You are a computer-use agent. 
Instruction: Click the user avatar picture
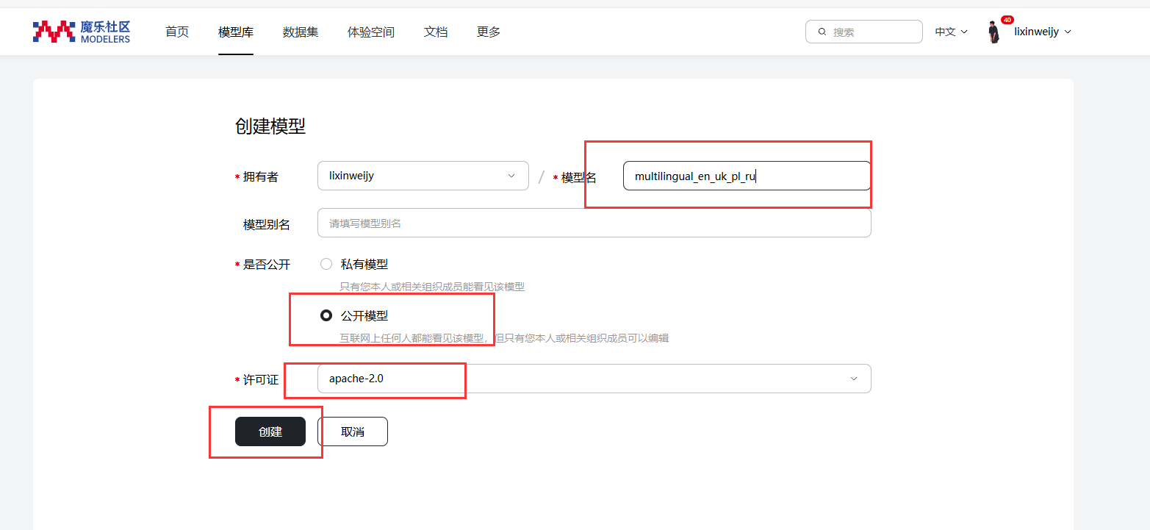click(993, 32)
